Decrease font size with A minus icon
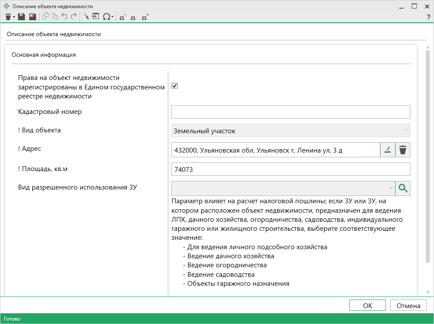The height and width of the screenshot is (324, 434). tap(122, 18)
